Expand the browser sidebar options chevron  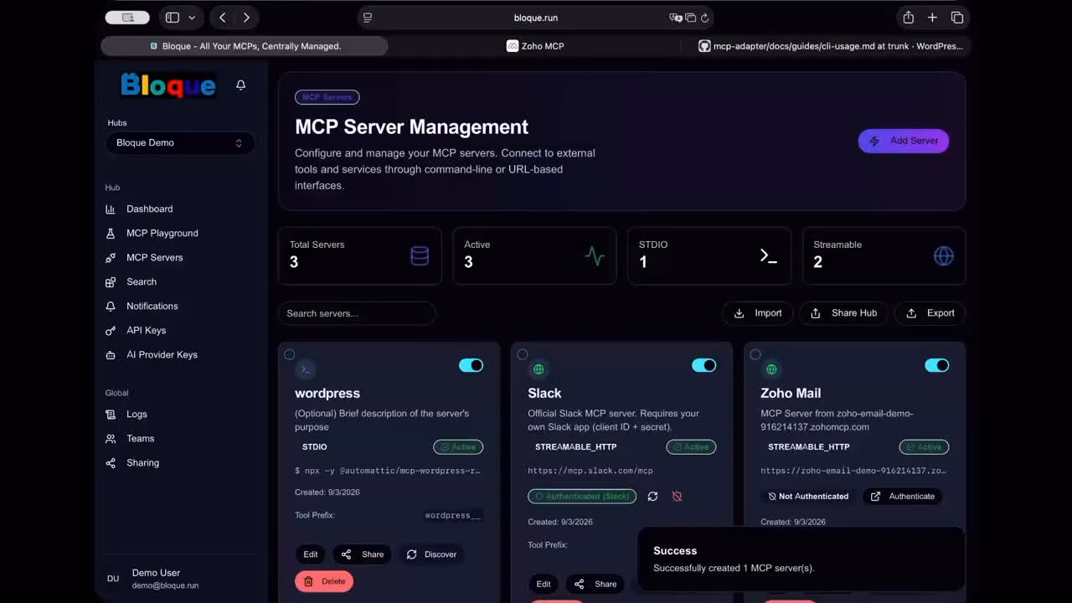[x=193, y=18]
